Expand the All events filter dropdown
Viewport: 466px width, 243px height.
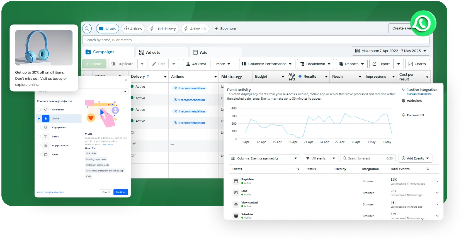[321, 158]
